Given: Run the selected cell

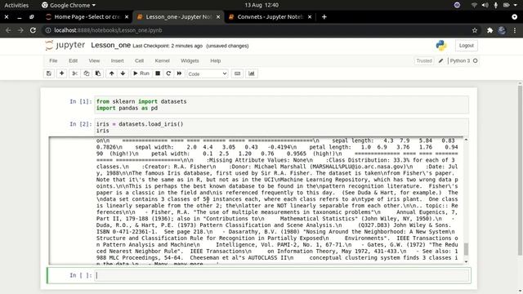Looking at the screenshot, I should coord(141,73).
